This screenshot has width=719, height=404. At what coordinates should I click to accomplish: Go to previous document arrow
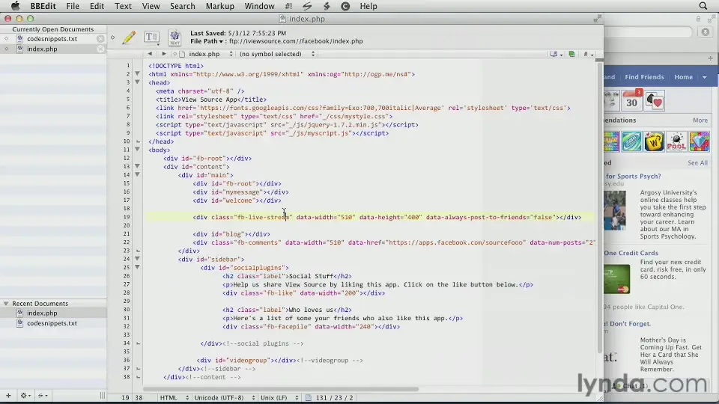pos(150,54)
